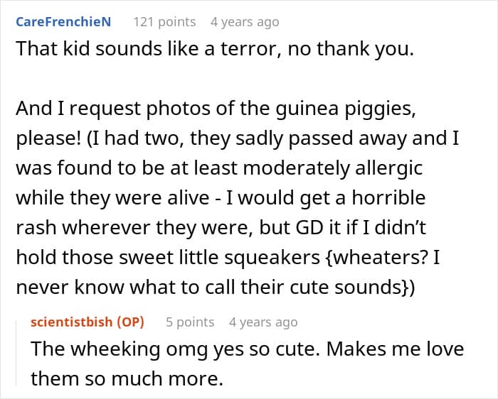Screen dimensions: 498x399
Task: Click the word 'rash' in the comment
Action: (x=36, y=228)
